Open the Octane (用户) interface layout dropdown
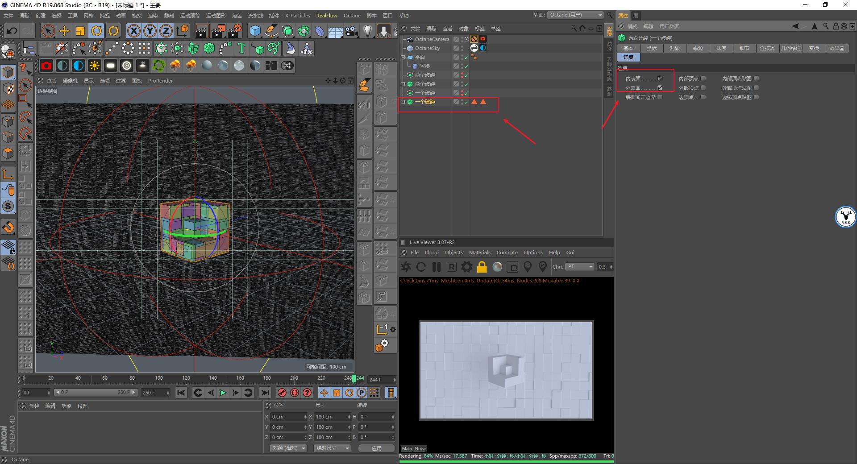857x464 pixels. coord(575,15)
